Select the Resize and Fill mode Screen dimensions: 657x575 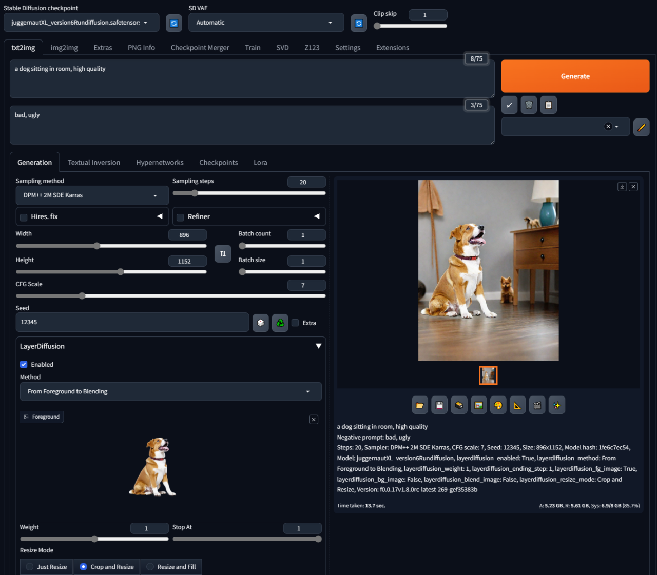(171, 567)
